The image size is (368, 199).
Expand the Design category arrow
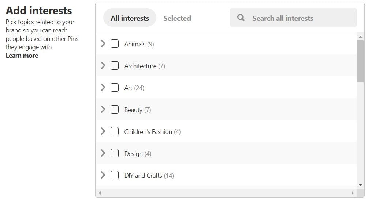click(103, 153)
